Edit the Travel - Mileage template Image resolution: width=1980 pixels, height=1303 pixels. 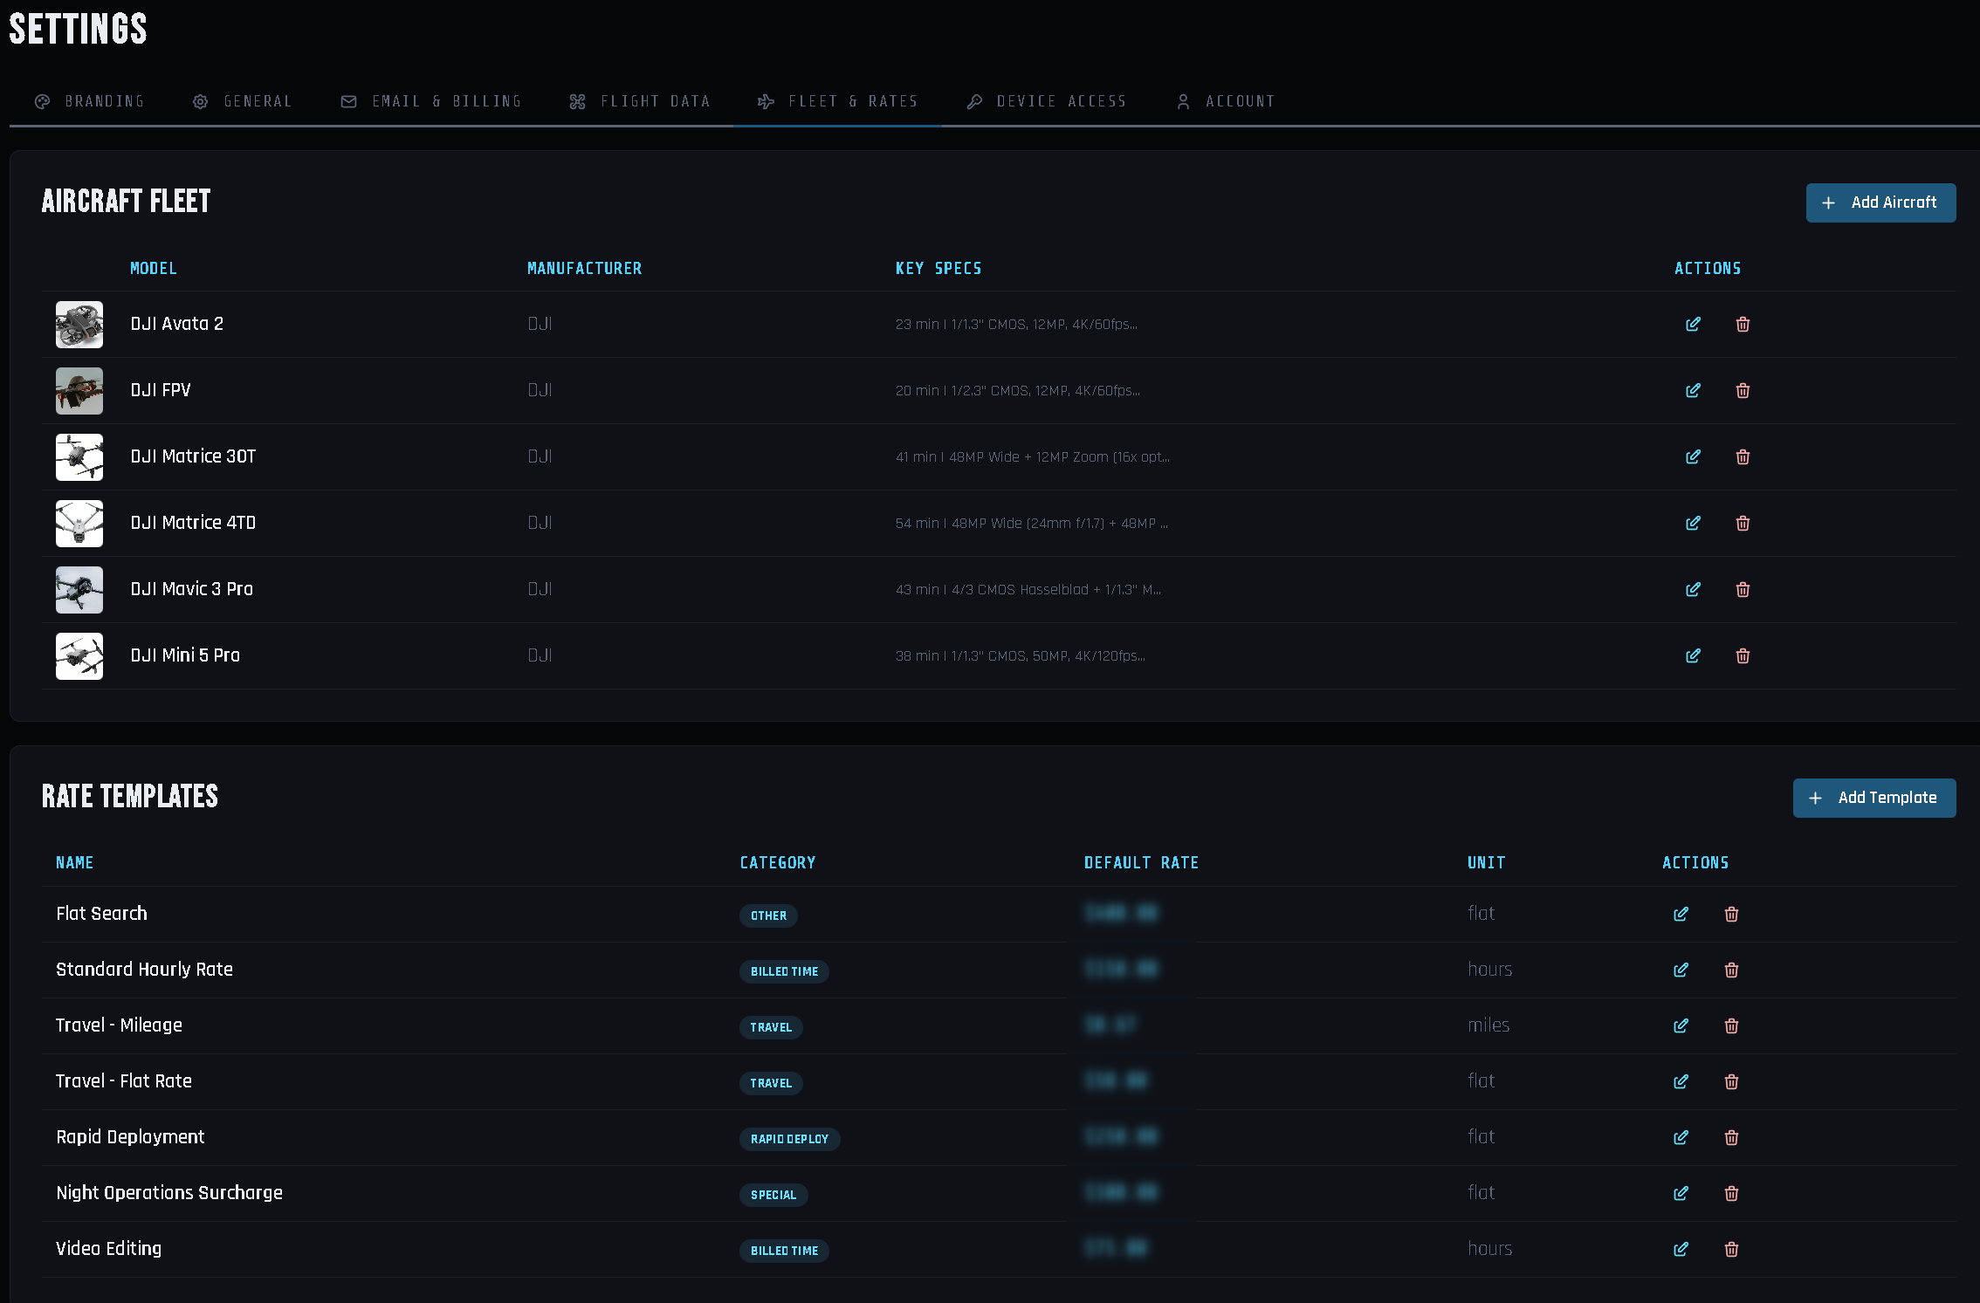click(1681, 1025)
